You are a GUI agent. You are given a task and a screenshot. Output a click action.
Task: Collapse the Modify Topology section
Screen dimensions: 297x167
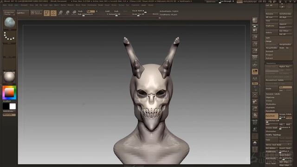point(273,135)
